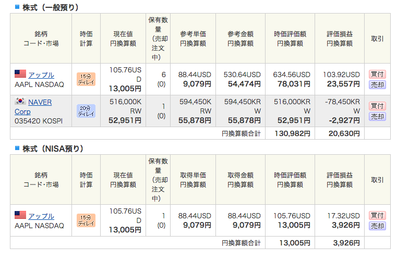Click the Korean flag icon beside NAVER
The image size is (397, 260).
pyautogui.click(x=20, y=101)
